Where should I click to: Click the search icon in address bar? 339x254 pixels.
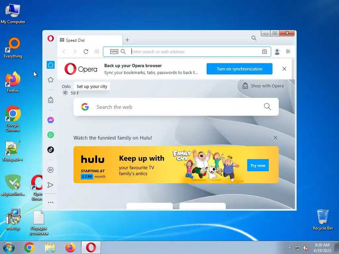click(123, 52)
